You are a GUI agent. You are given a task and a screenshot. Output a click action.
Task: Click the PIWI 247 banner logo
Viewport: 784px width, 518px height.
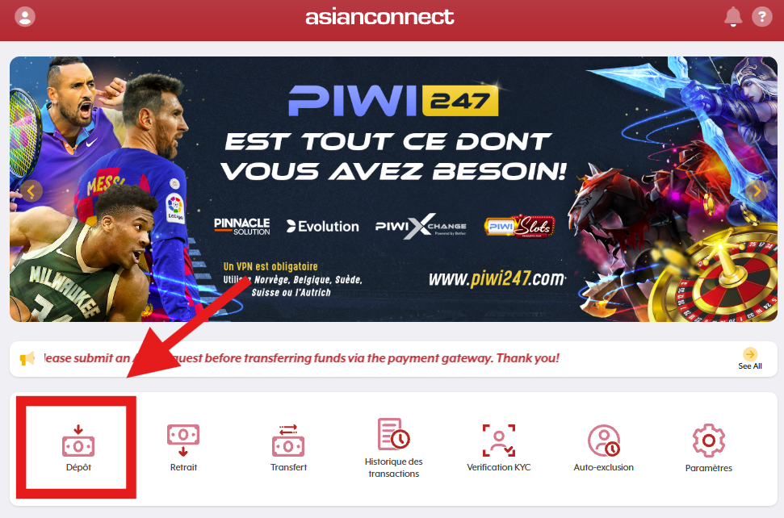[393, 100]
